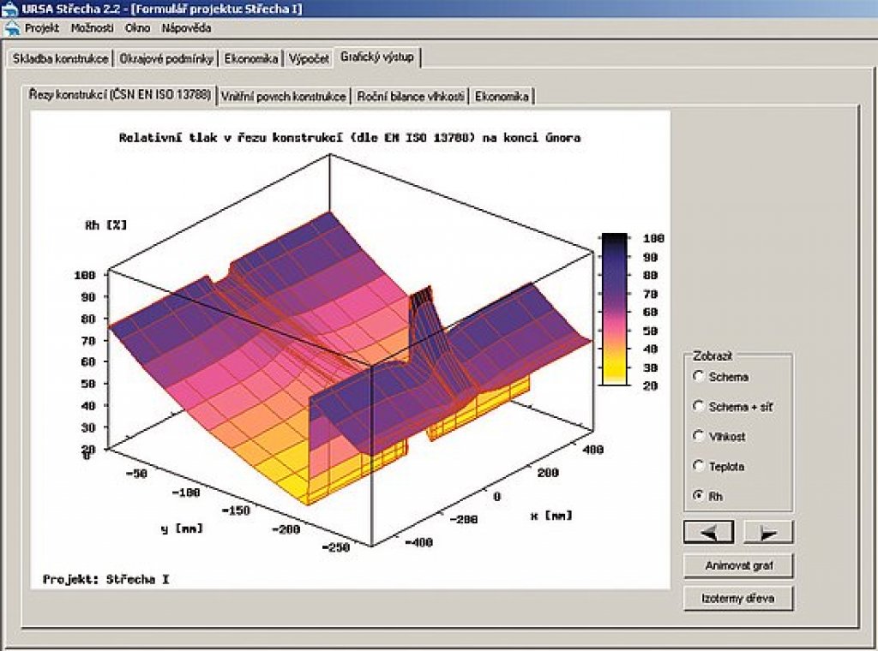This screenshot has width=878, height=651.
Task: Open the Možnosti menu
Action: tap(93, 27)
